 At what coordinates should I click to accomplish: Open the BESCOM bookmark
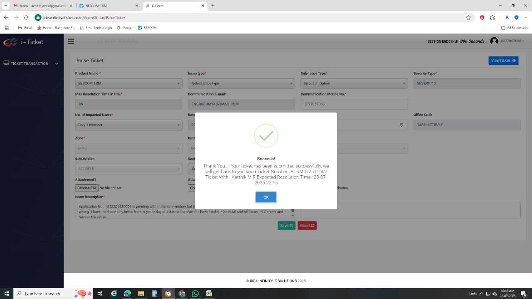click(x=147, y=28)
